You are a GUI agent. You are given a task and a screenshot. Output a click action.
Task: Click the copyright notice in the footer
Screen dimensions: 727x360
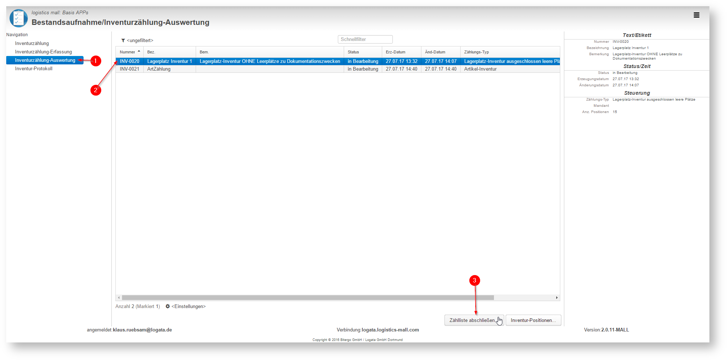pos(357,340)
